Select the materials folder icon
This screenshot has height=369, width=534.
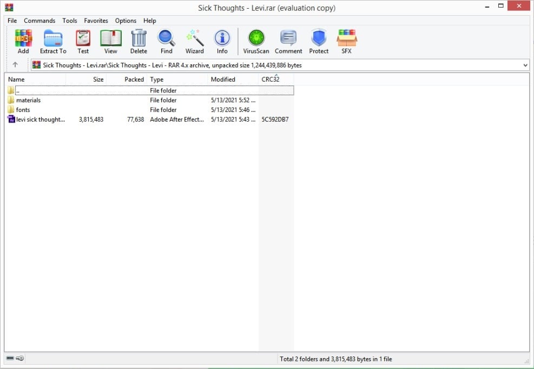pos(11,100)
